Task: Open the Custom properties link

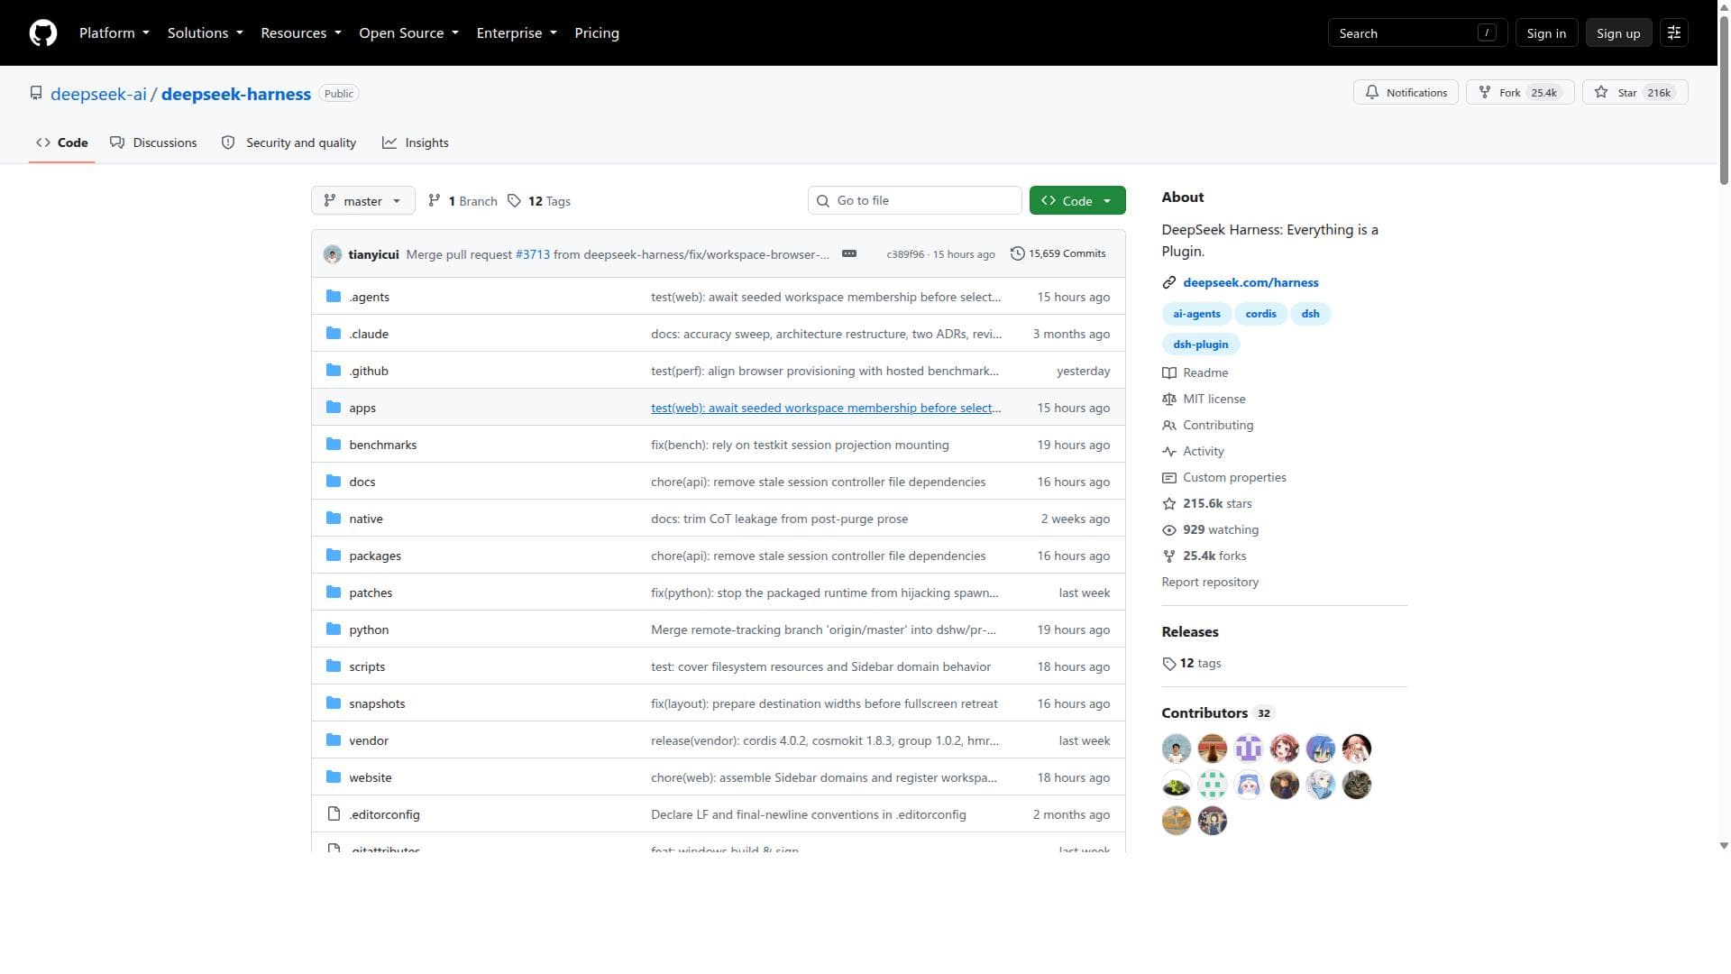Action: point(1224,477)
